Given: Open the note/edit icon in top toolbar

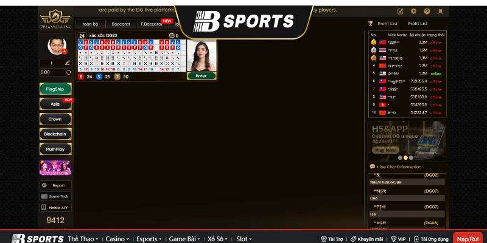Looking at the screenshot, I should 401,12.
